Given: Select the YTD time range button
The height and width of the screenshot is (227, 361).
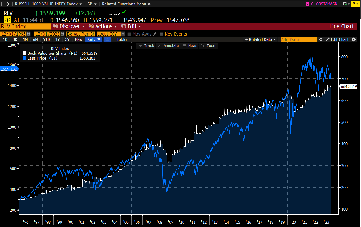Looking at the screenshot, I should tap(46, 39).
